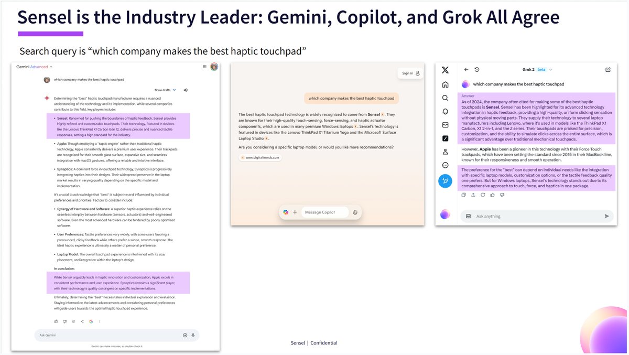The image size is (629, 355).
Task: Go to Home in X sidebar
Action: (x=445, y=84)
